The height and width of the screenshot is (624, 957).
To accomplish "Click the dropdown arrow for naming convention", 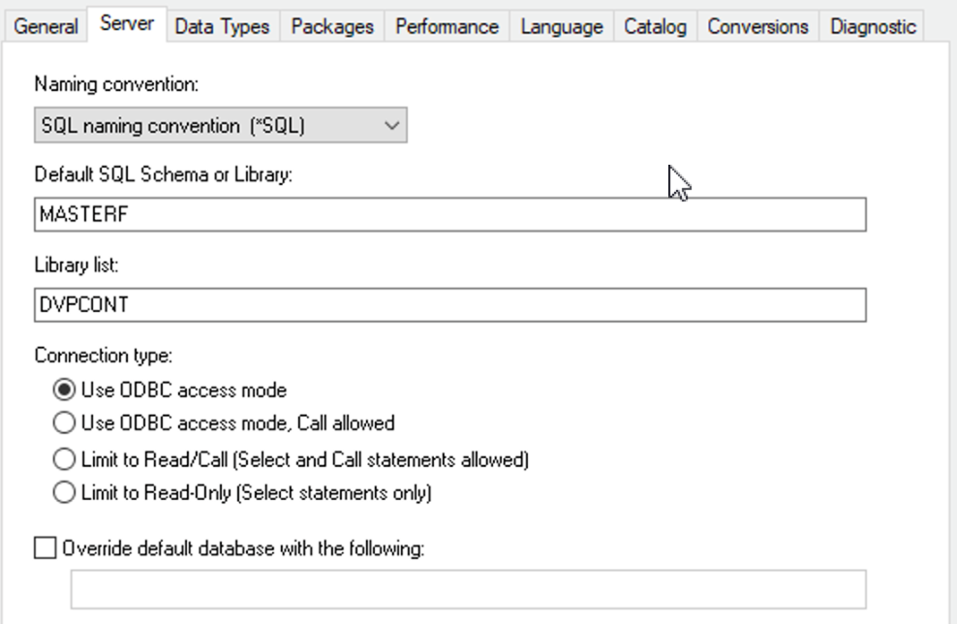I will [x=391, y=126].
